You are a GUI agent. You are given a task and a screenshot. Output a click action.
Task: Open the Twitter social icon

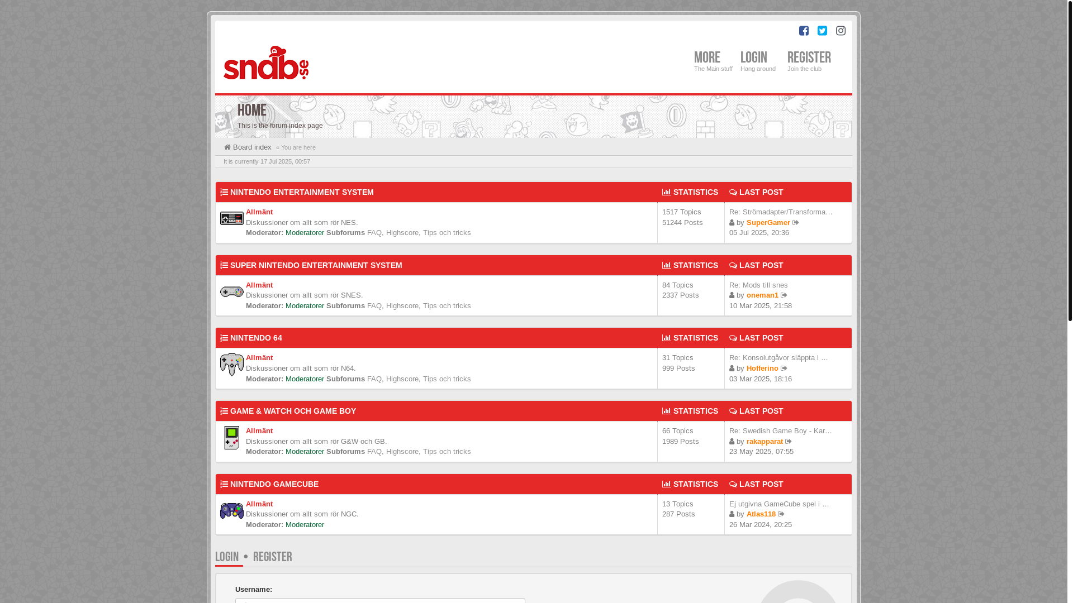click(822, 31)
